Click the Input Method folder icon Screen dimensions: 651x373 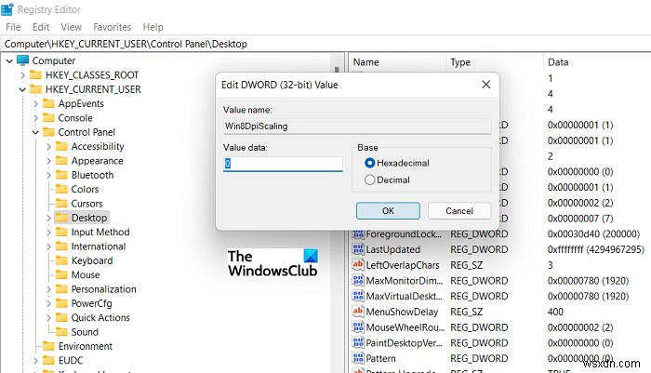point(61,232)
